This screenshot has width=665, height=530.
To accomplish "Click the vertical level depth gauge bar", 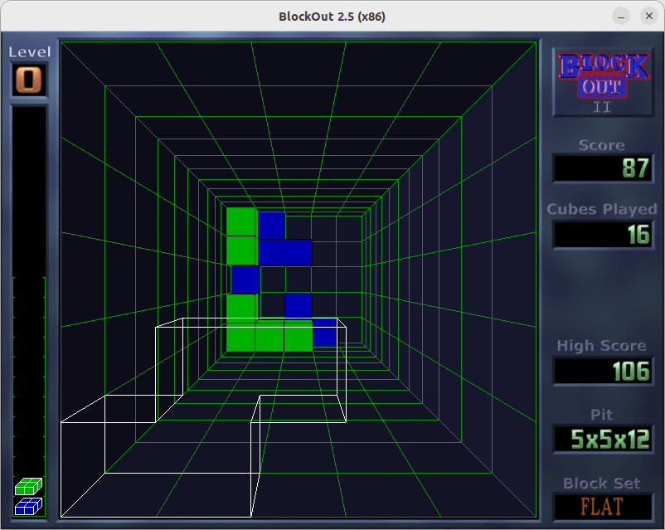I will [x=29, y=311].
